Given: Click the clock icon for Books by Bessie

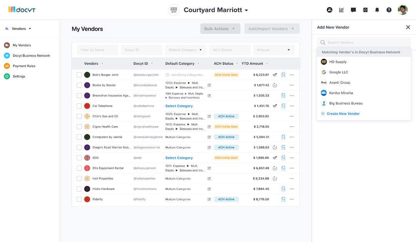Looking at the screenshot, I should (x=275, y=85).
